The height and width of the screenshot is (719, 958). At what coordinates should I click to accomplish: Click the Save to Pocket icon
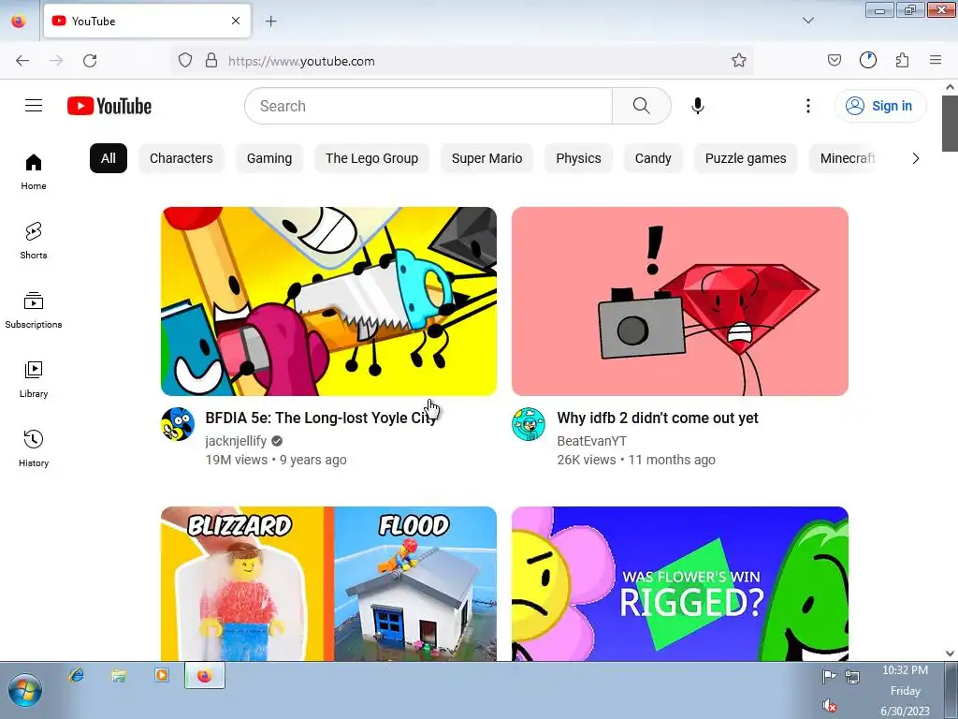835,61
